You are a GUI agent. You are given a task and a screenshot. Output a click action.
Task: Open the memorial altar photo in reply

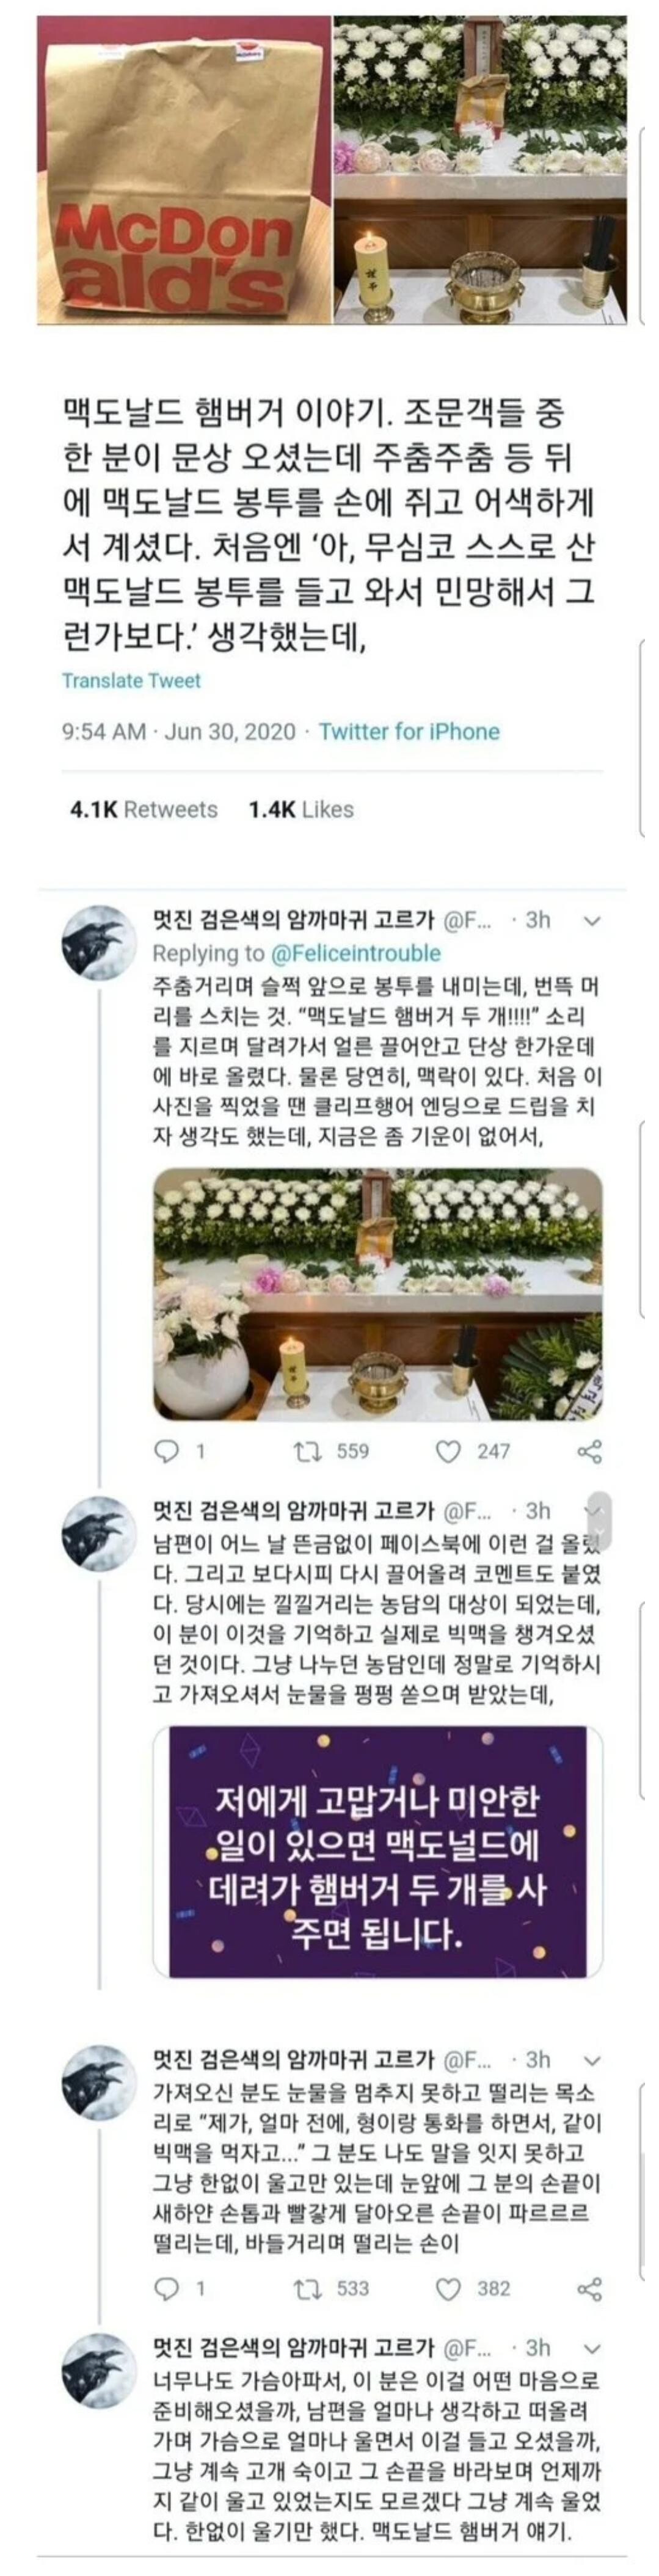[x=377, y=1294]
